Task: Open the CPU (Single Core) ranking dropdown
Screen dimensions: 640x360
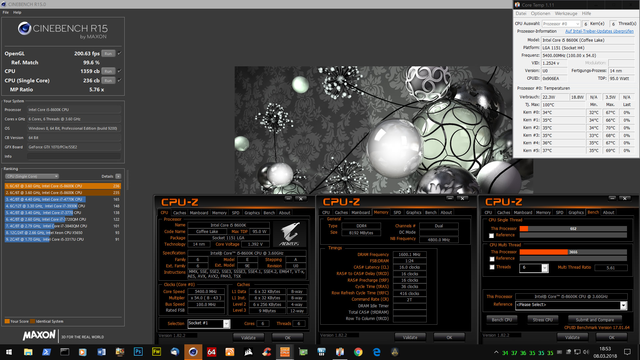Action: pyautogui.click(x=32, y=176)
